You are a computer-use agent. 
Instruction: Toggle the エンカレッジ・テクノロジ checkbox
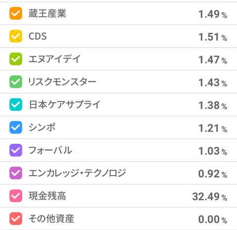[16, 173]
